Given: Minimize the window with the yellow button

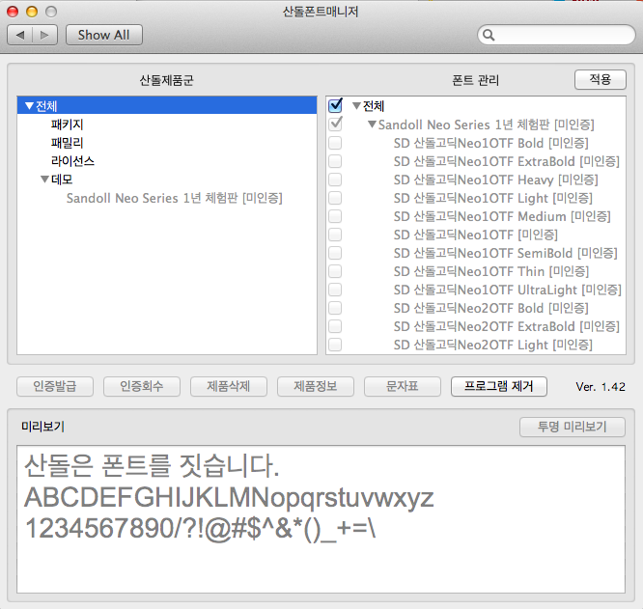Looking at the screenshot, I should point(32,12).
